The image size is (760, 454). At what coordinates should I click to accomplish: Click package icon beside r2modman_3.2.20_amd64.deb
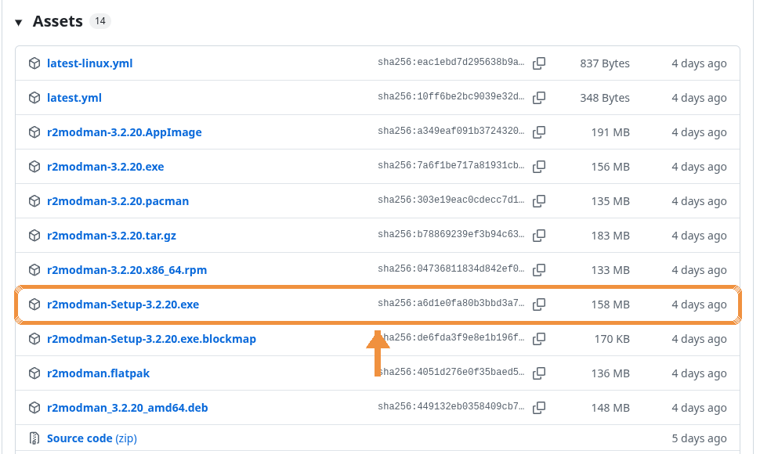click(34, 408)
